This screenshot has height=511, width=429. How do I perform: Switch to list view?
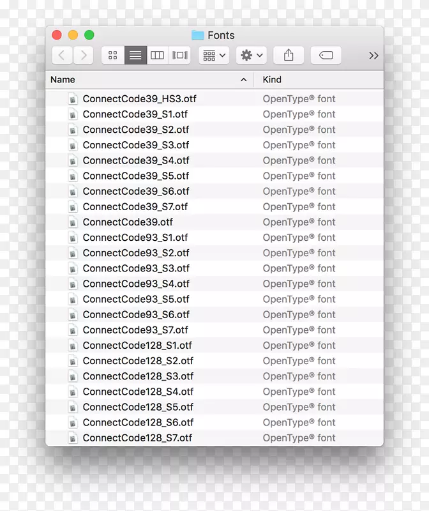[135, 55]
